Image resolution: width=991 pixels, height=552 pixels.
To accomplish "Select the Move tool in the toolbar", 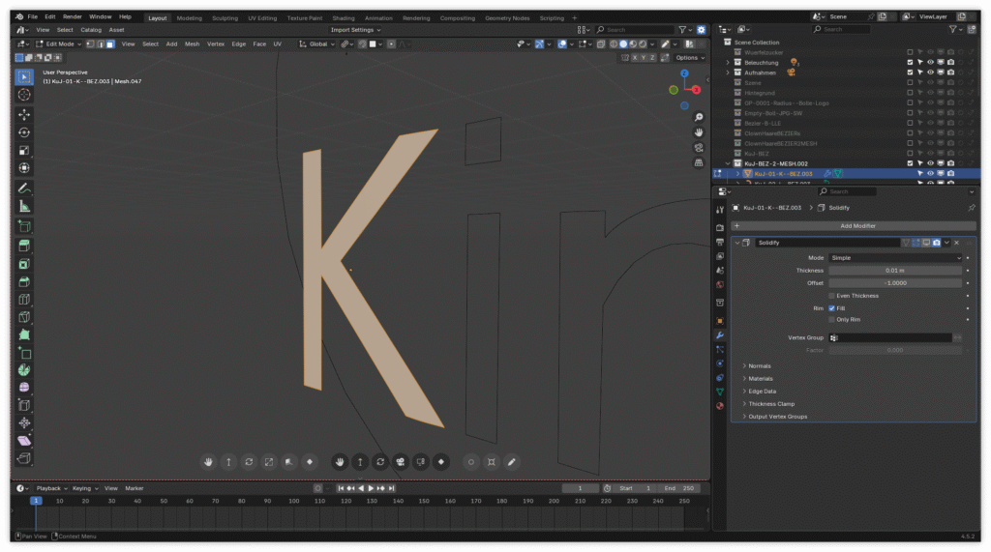I will point(24,114).
